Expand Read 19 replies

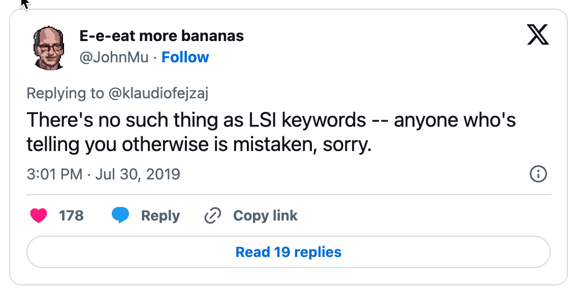[x=288, y=252]
